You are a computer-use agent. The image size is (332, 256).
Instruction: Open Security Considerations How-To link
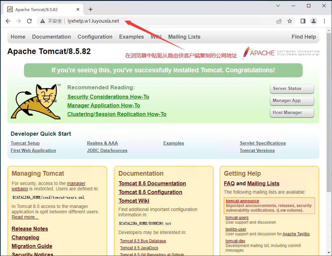(108, 97)
